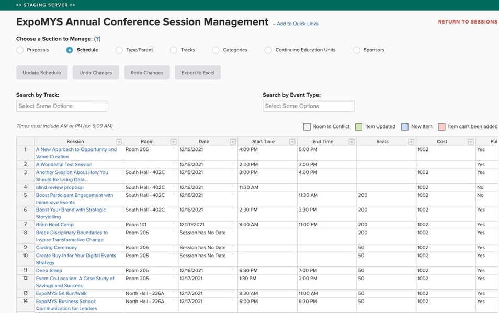The height and width of the screenshot is (313, 499).
Task: Select the Type/Parent radio button
Action: (x=119, y=50)
